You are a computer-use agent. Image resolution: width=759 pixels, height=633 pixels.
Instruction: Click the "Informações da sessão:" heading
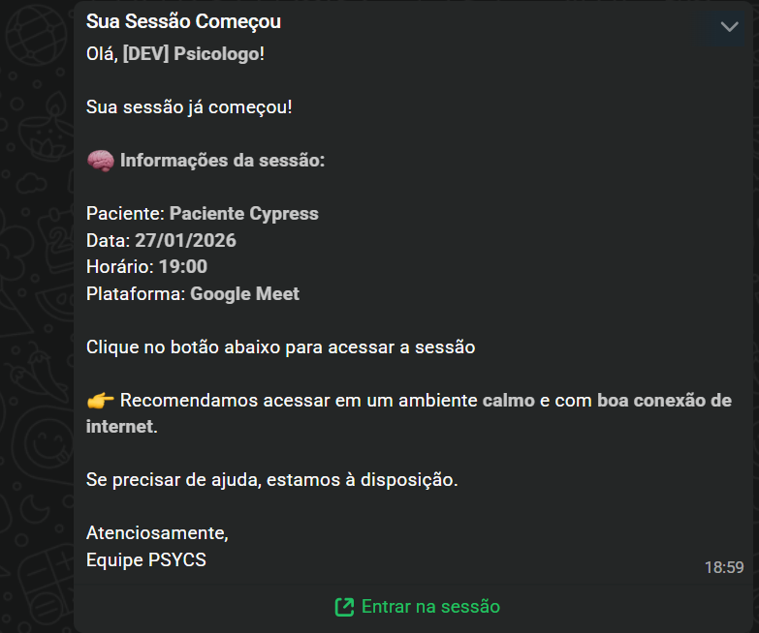pyautogui.click(x=222, y=161)
